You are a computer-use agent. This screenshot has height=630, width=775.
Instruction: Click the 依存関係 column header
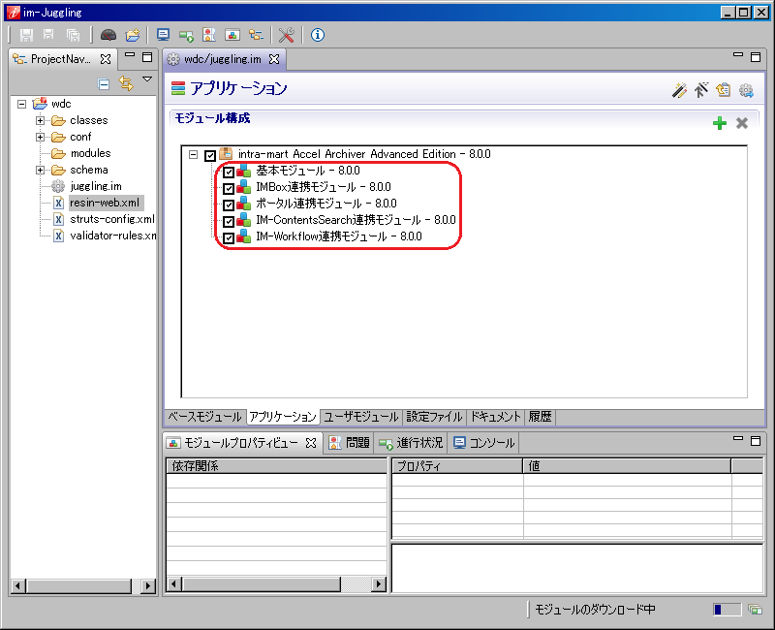click(x=277, y=466)
